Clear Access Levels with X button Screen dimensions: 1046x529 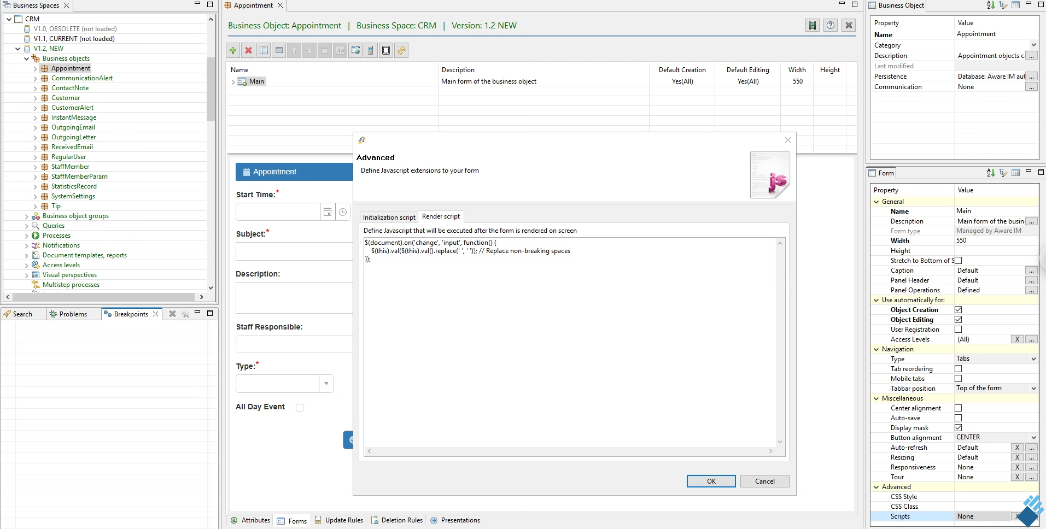(1017, 339)
